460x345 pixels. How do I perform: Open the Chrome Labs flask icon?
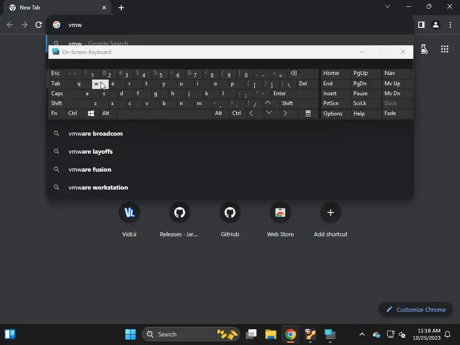tap(424, 49)
